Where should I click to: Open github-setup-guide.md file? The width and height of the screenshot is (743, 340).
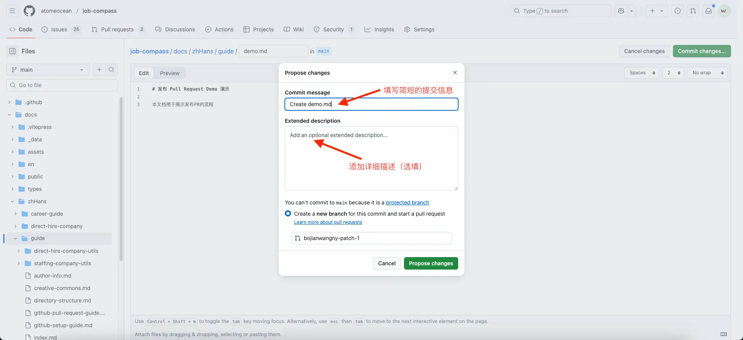63,325
